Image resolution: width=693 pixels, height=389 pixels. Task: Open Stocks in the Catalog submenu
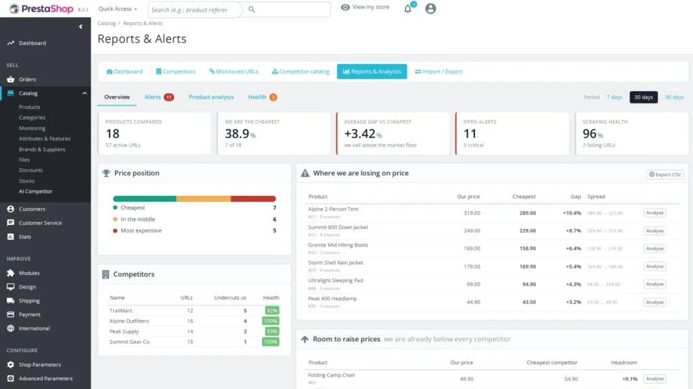click(26, 181)
